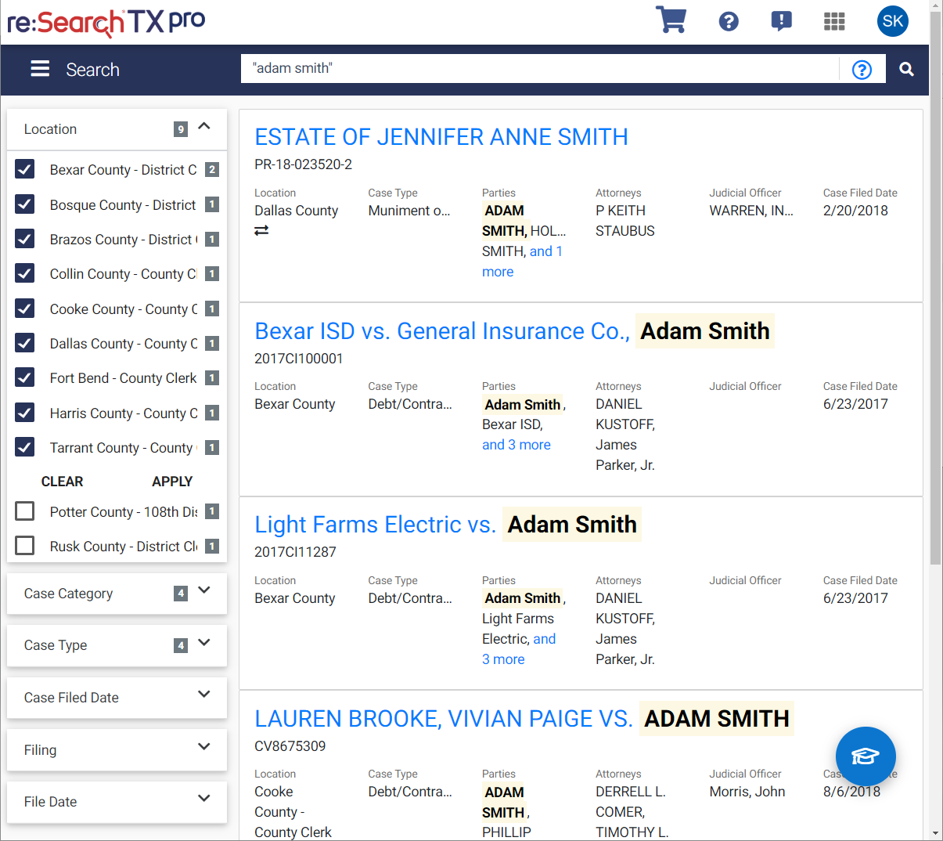Screen dimensions: 943x841
Task: Click the transfer arrows icon under Dallas County
Action: [261, 230]
